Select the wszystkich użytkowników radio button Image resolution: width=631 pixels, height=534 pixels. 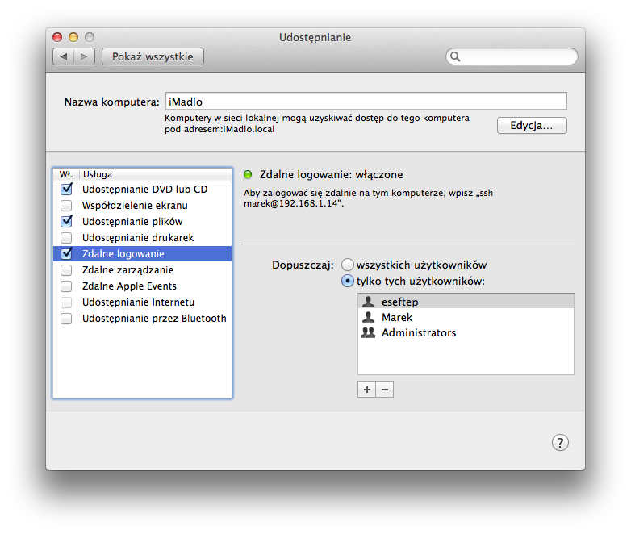[x=348, y=265]
